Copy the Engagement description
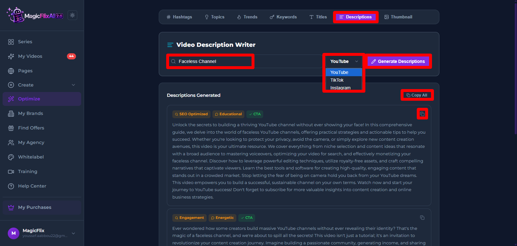Viewport: 517px width, 246px height. 422,218
